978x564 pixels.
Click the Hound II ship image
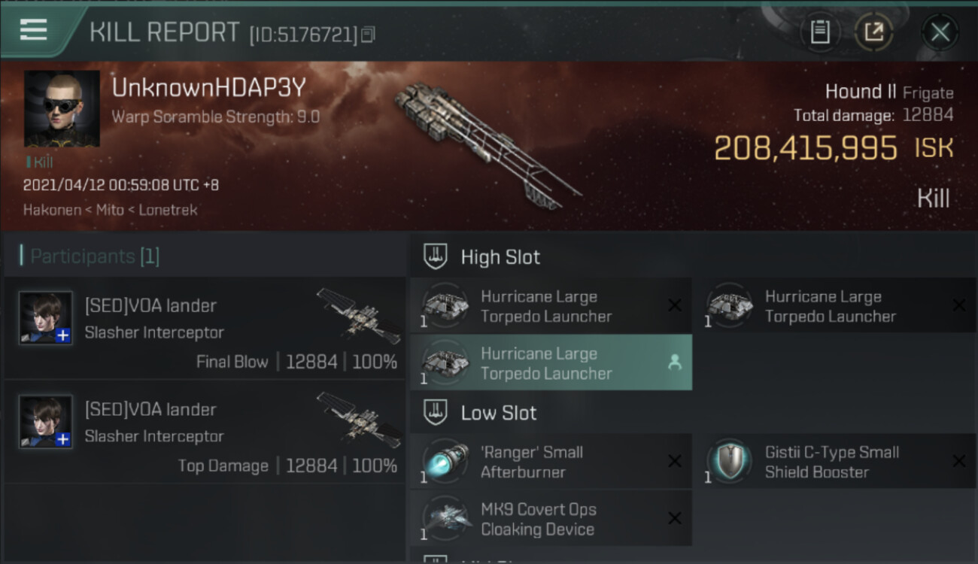tap(485, 143)
